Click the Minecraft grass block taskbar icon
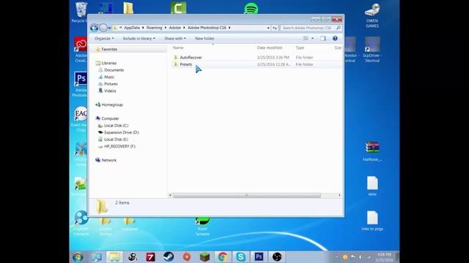 (x=205, y=256)
